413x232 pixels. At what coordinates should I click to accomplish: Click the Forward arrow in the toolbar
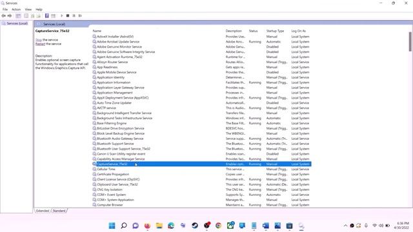click(x=10, y=15)
